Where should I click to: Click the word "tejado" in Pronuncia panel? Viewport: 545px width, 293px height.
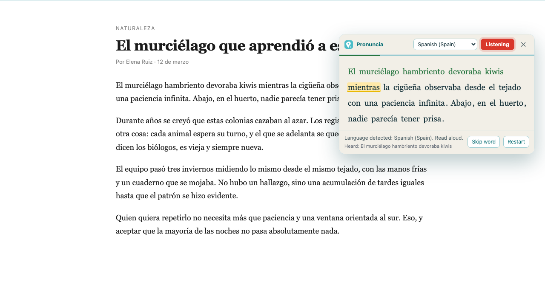(510, 87)
